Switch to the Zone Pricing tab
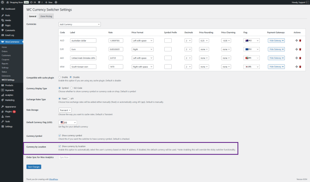This screenshot has width=310, height=182. (46, 16)
